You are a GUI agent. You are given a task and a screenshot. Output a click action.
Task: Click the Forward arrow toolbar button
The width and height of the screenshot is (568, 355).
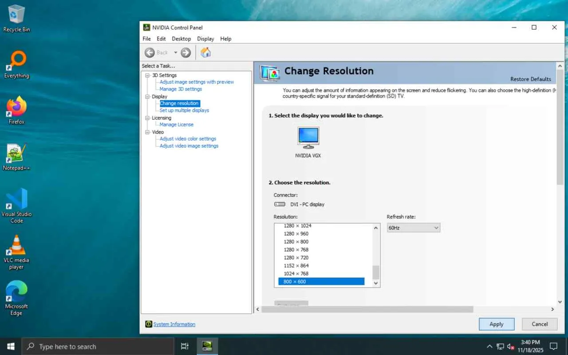click(185, 53)
